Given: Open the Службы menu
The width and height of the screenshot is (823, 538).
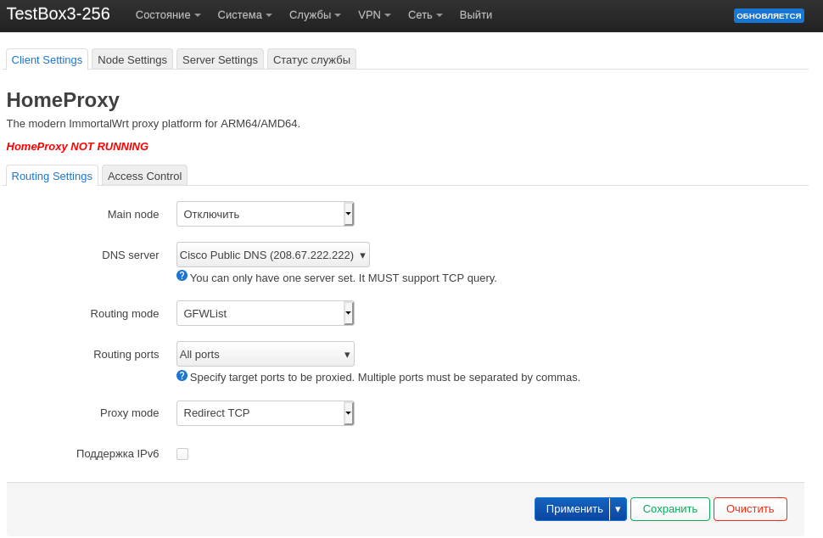Looking at the screenshot, I should pyautogui.click(x=315, y=15).
